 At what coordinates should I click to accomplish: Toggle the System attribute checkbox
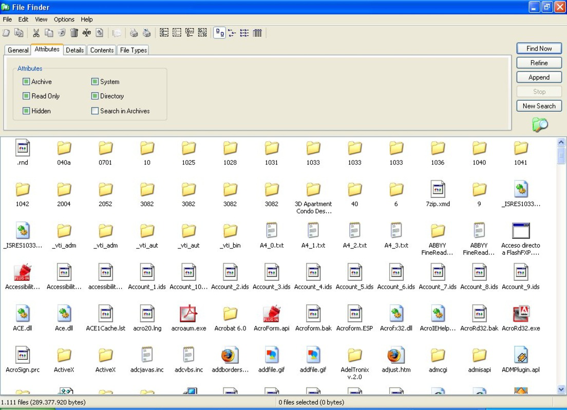[x=94, y=81]
